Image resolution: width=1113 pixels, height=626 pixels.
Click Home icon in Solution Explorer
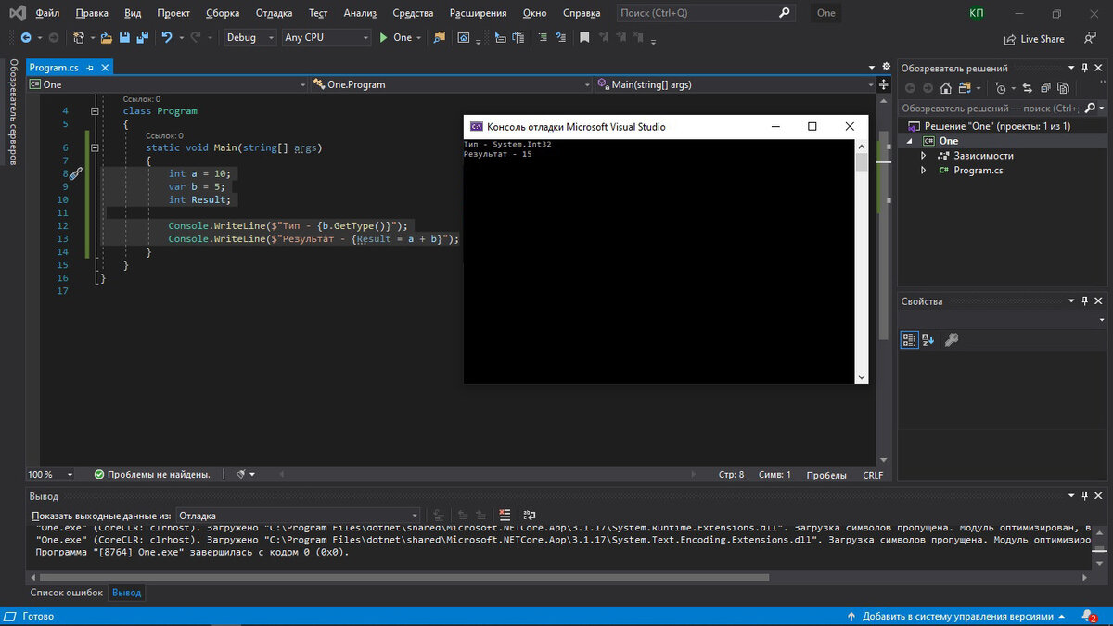tap(945, 88)
